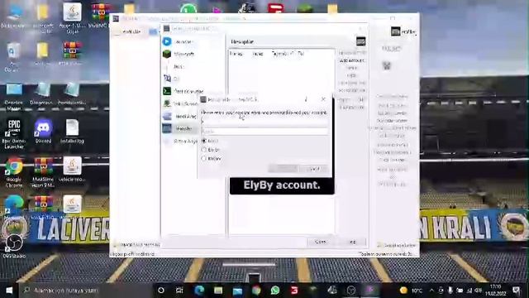Open the volume control in system tray
This screenshot has width=529, height=298.
[479, 291]
